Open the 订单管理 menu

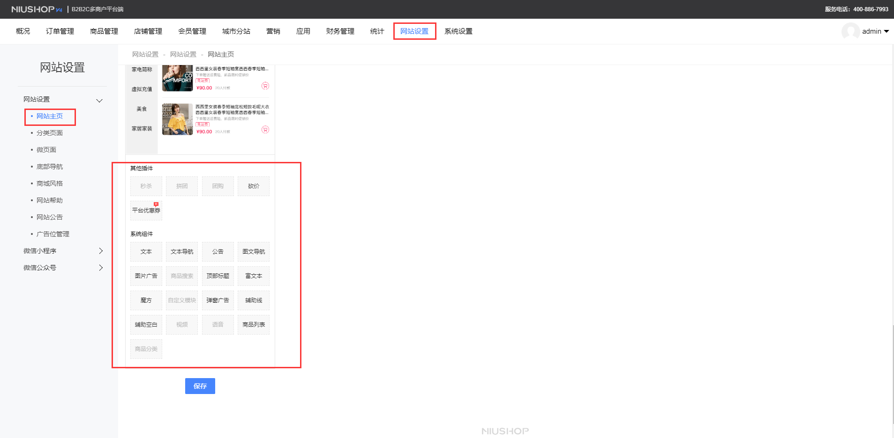click(x=60, y=31)
